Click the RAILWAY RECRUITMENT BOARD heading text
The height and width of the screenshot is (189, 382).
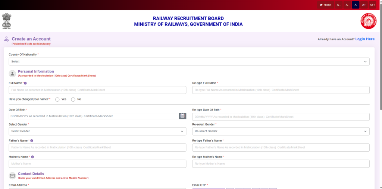[x=188, y=18]
